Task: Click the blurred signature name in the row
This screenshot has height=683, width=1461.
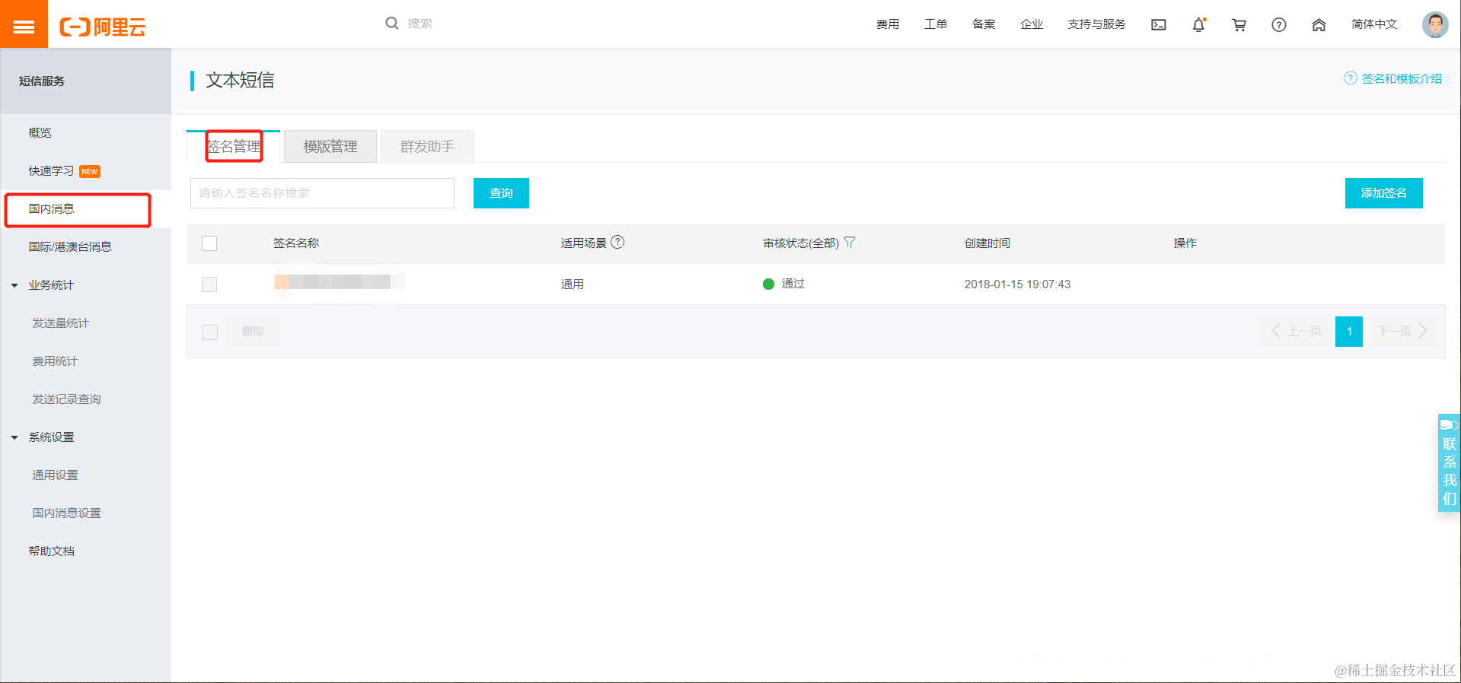Action: [339, 282]
